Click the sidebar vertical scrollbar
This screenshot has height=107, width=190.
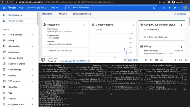[38, 18]
